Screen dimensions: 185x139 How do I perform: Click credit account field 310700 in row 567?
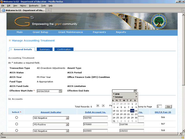click(132, 124)
